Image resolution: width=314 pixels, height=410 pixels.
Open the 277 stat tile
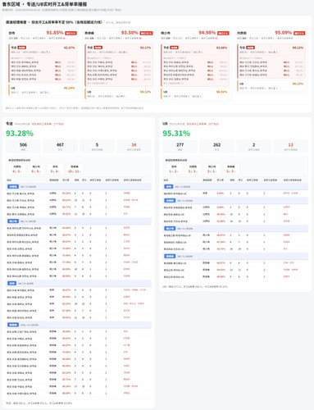[180, 146]
